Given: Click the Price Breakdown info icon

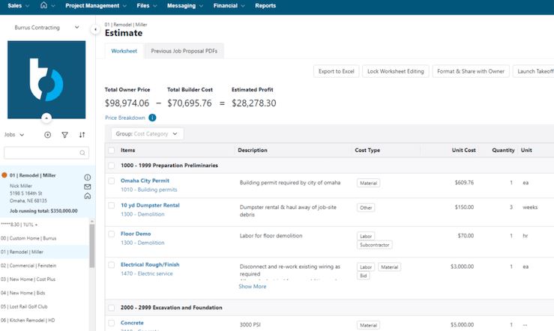Looking at the screenshot, I should coord(152,118).
